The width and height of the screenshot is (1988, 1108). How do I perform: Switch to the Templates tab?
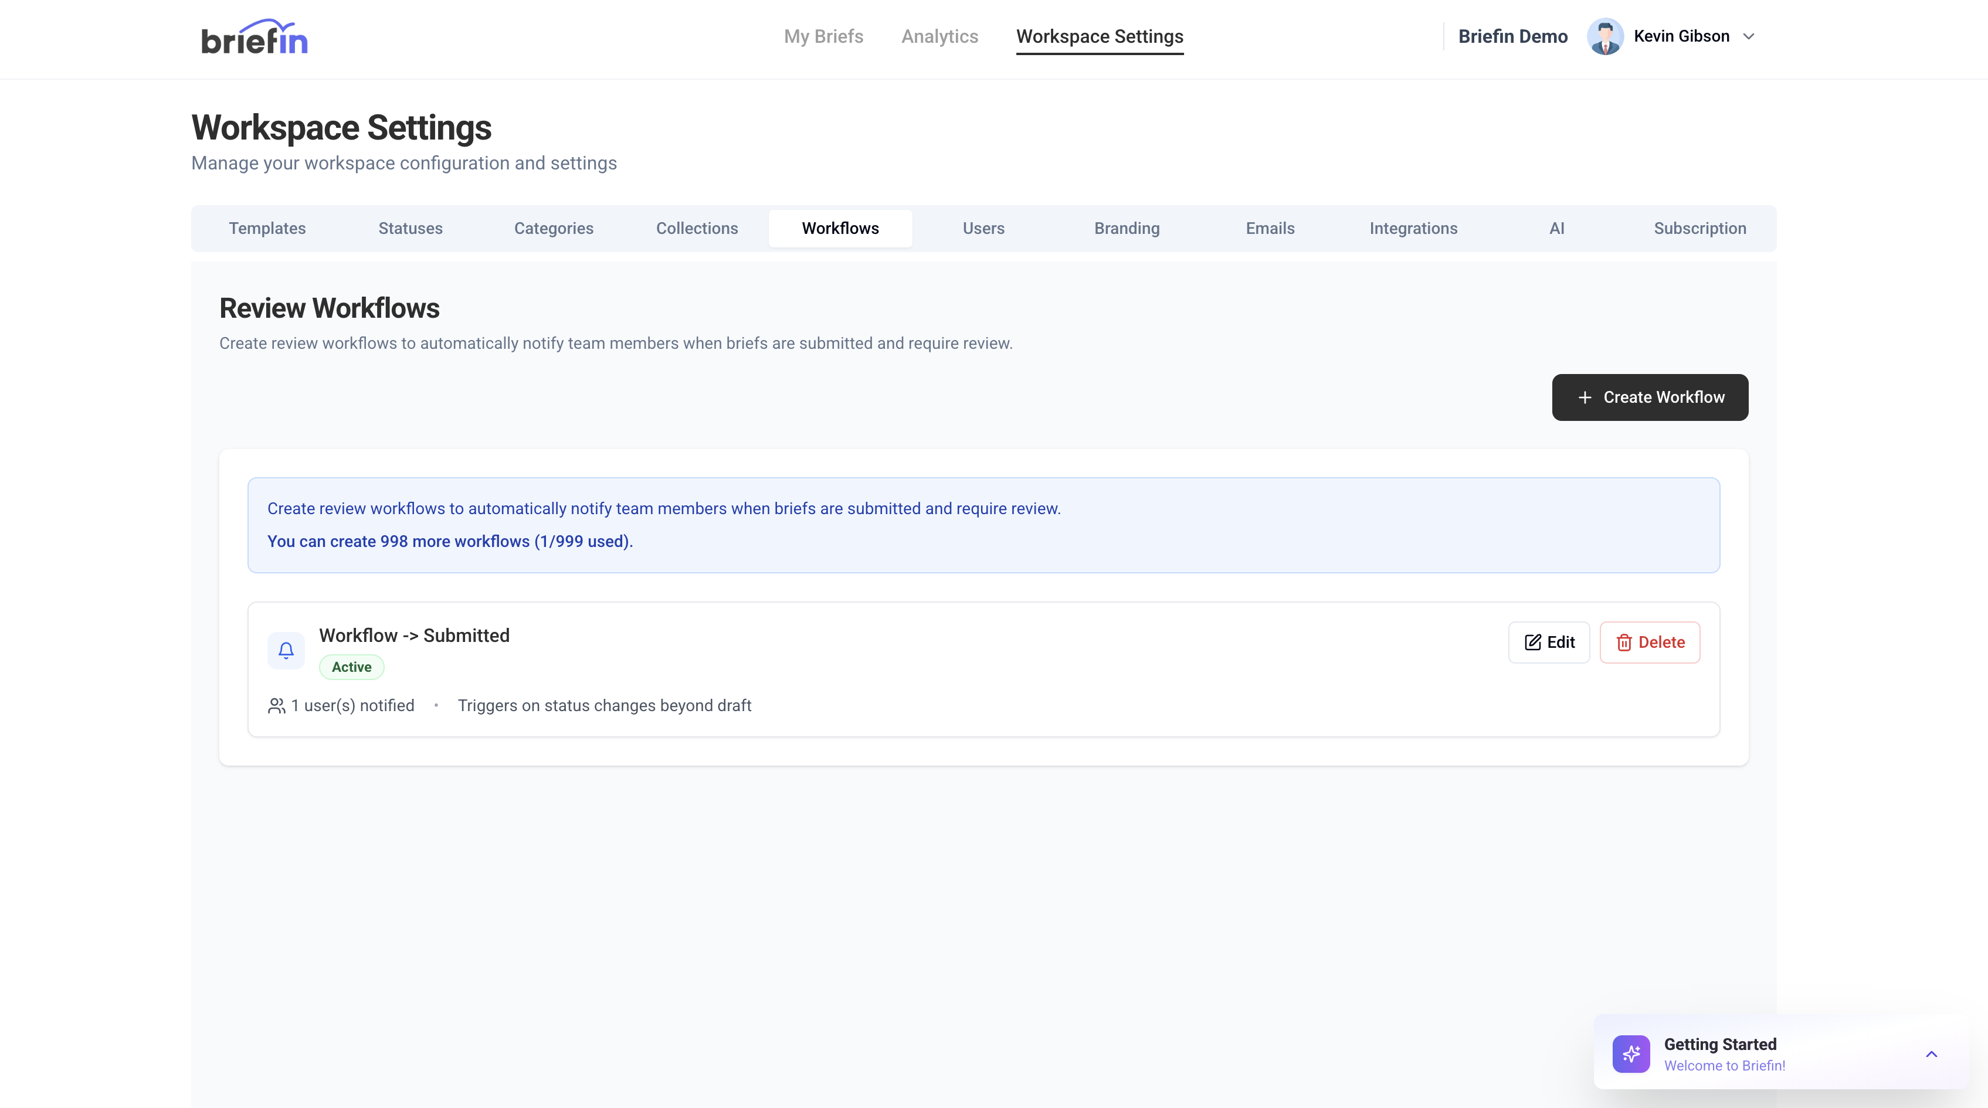(x=267, y=229)
